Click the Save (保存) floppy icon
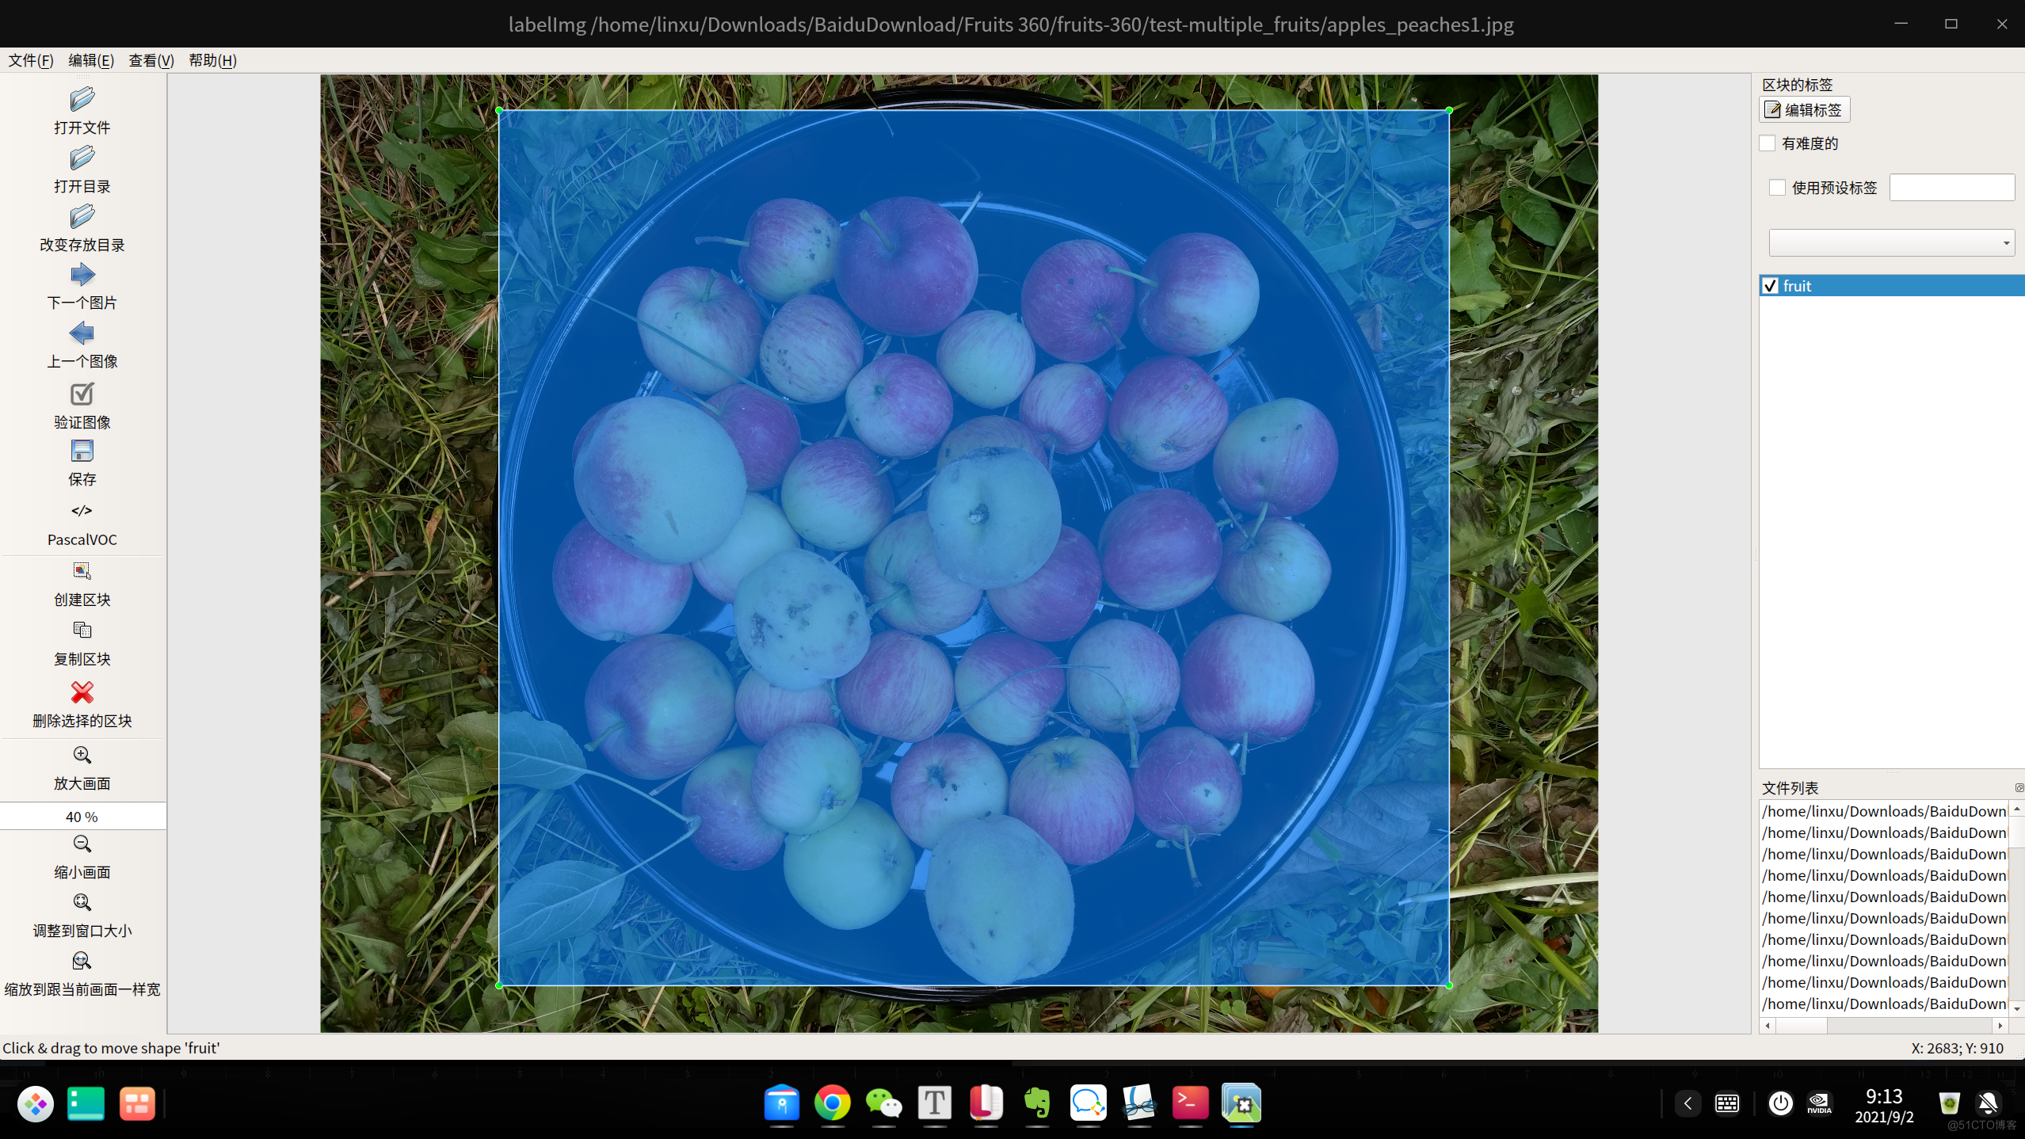Viewport: 2025px width, 1139px height. click(82, 451)
